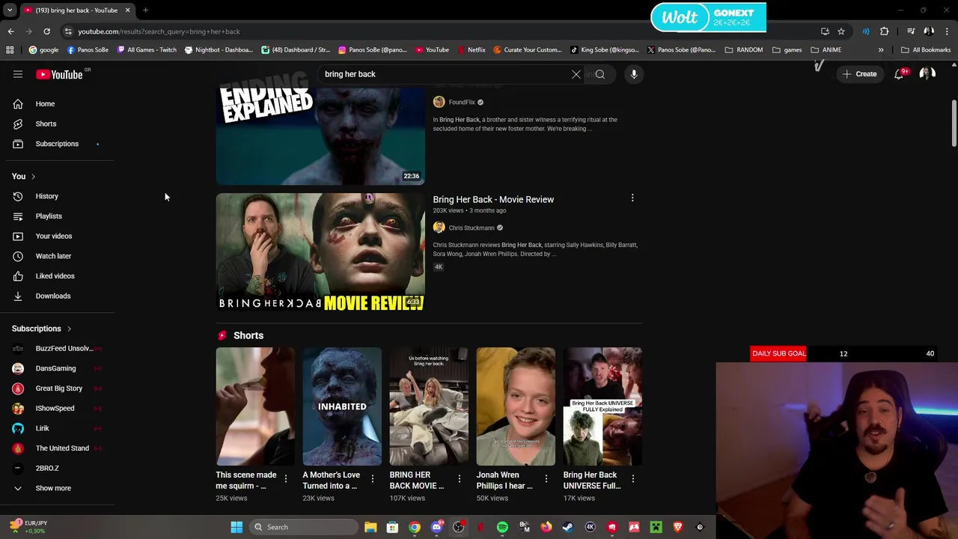Open the Windows Start menu
The height and width of the screenshot is (539, 958).
(x=237, y=527)
